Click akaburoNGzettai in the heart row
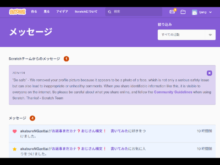The width and height of the screenshot is (220, 165). pyautogui.click(x=34, y=131)
